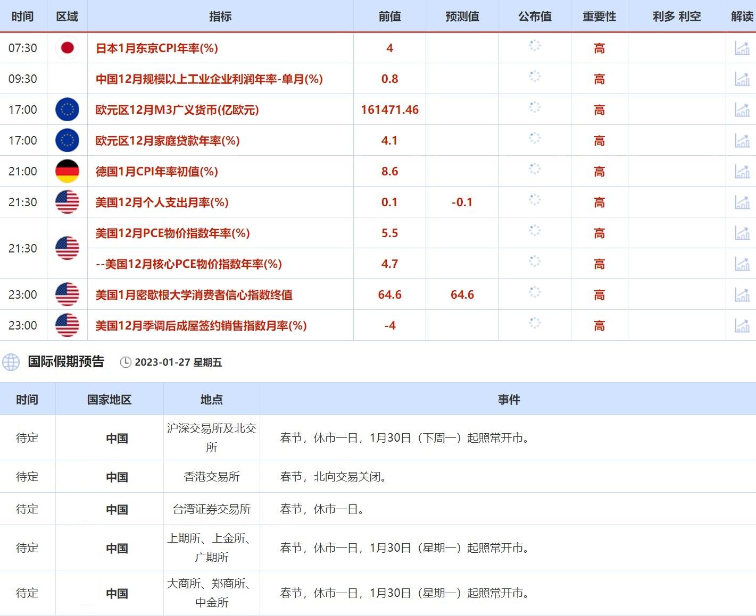The height and width of the screenshot is (616, 756).
Task: Open chart analysis icon for Japan Tokyo CPI row
Action: point(742,48)
